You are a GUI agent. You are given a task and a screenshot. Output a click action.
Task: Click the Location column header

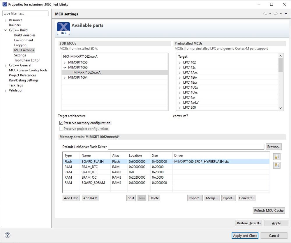point(139,156)
